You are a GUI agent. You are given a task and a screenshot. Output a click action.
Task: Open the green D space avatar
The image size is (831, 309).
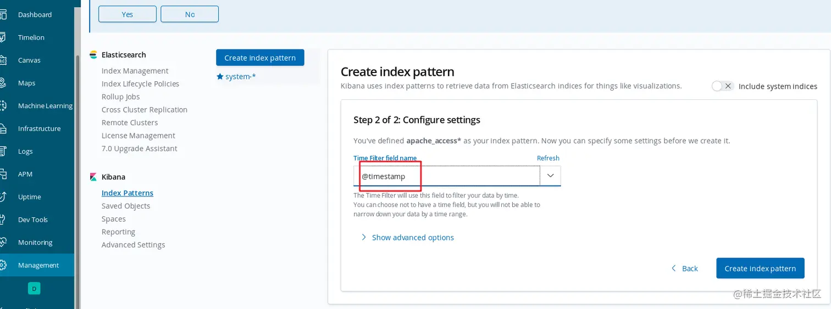click(x=34, y=288)
